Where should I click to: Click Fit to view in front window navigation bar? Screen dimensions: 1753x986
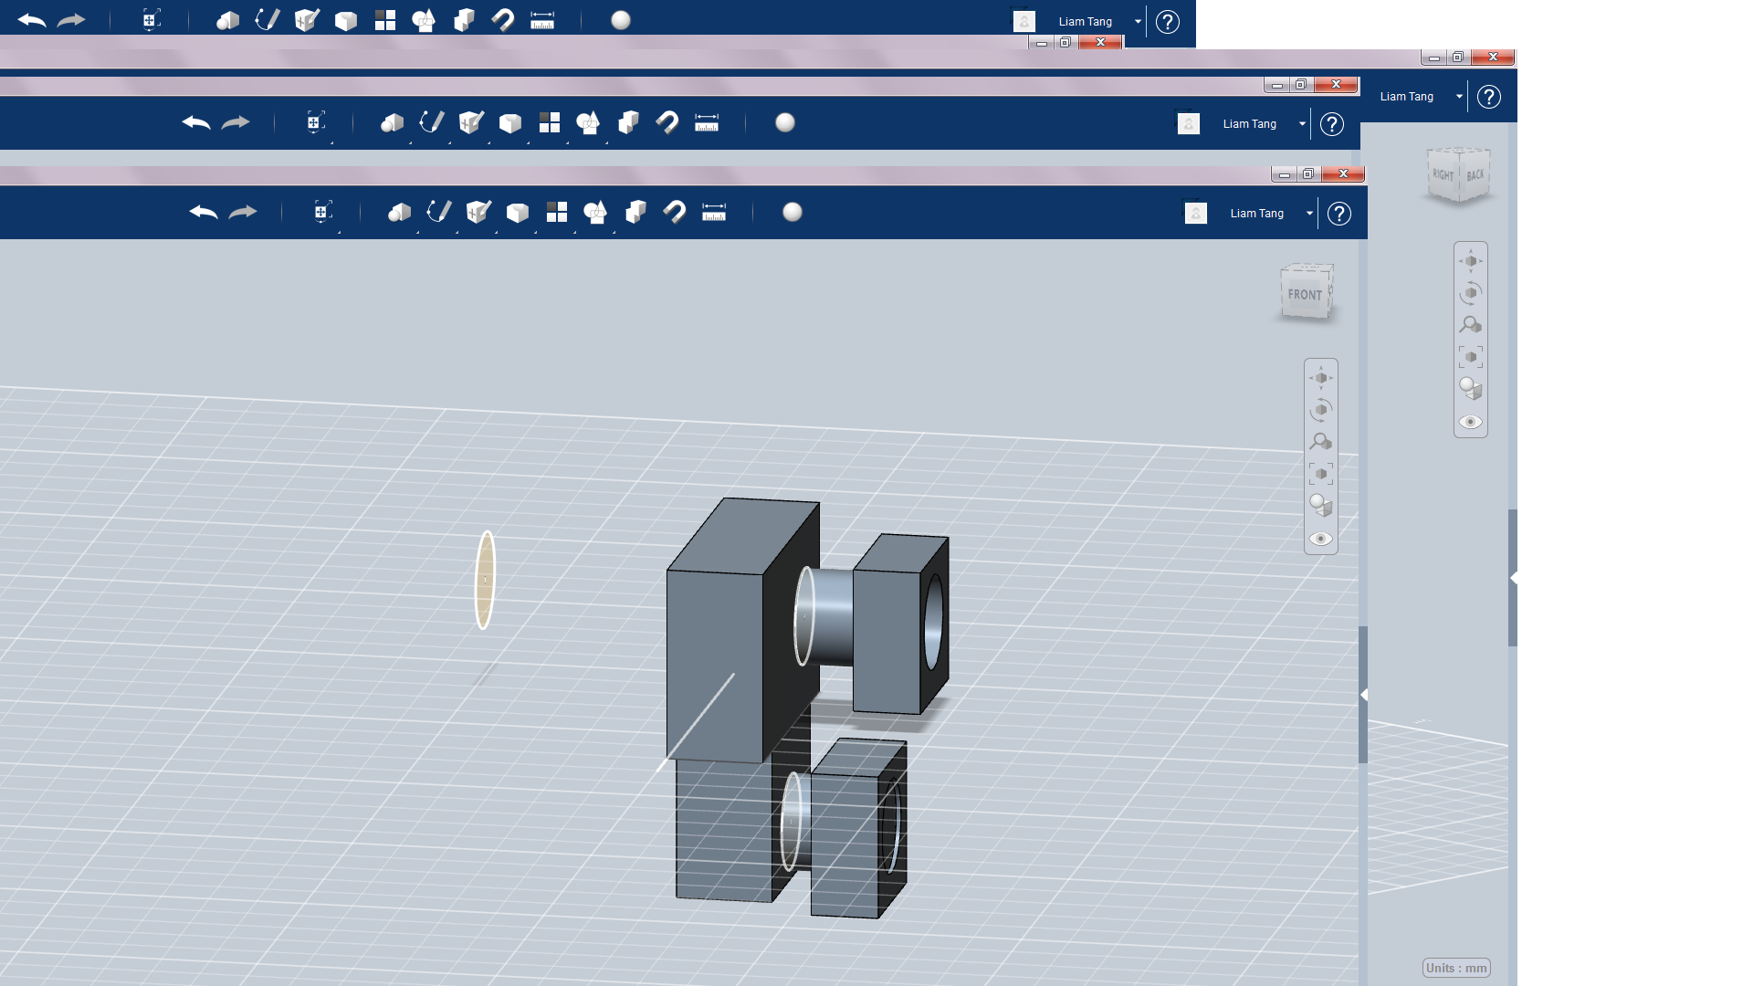point(1321,474)
